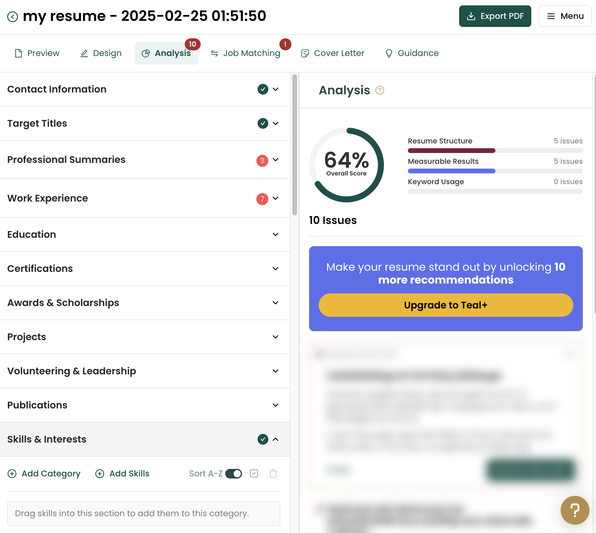Expand the Professional Summaries section
The image size is (596, 533).
pyautogui.click(x=276, y=160)
